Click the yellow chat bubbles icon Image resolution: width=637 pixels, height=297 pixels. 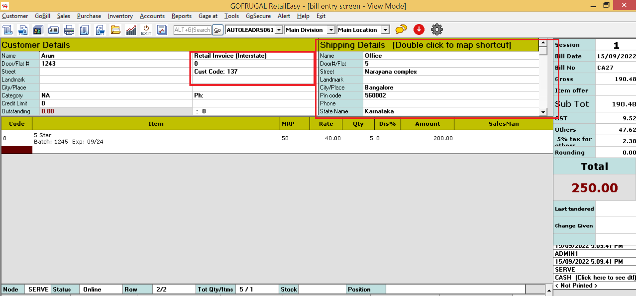(x=401, y=29)
